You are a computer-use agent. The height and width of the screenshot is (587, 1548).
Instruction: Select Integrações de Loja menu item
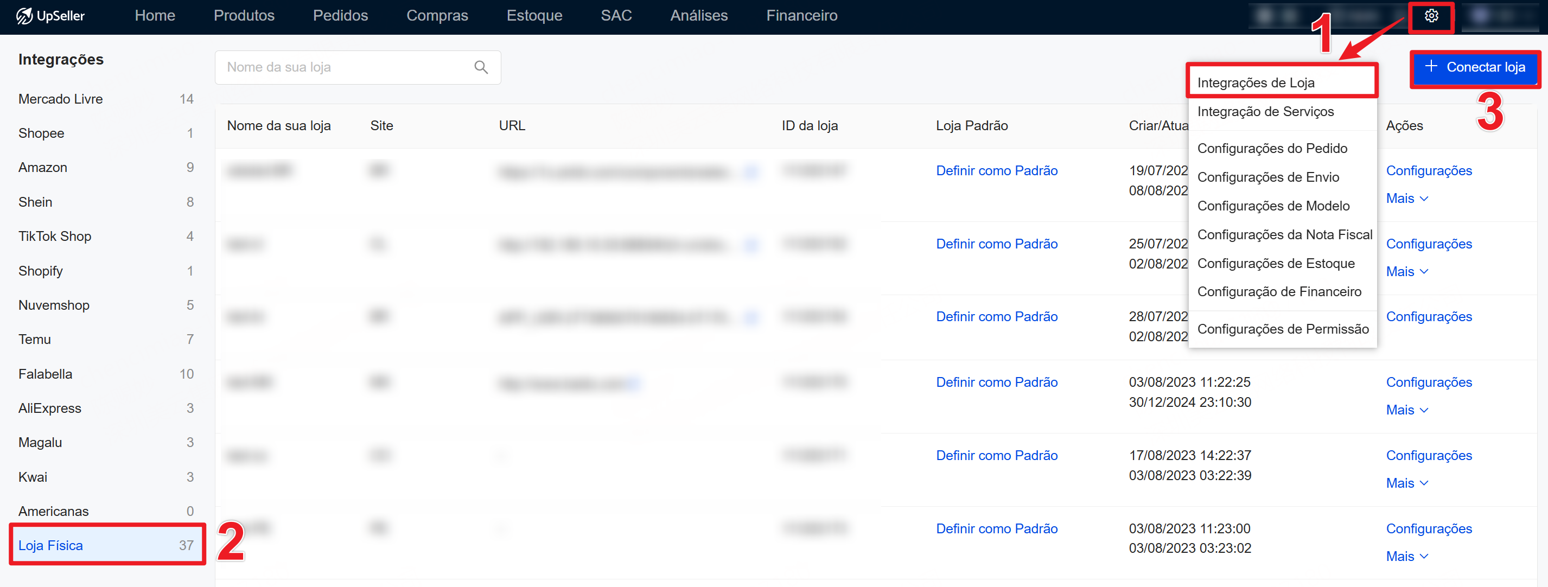coord(1256,82)
